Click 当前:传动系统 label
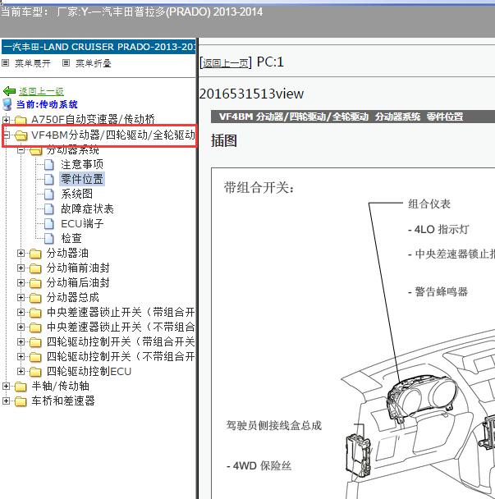495x499 pixels. (x=47, y=104)
